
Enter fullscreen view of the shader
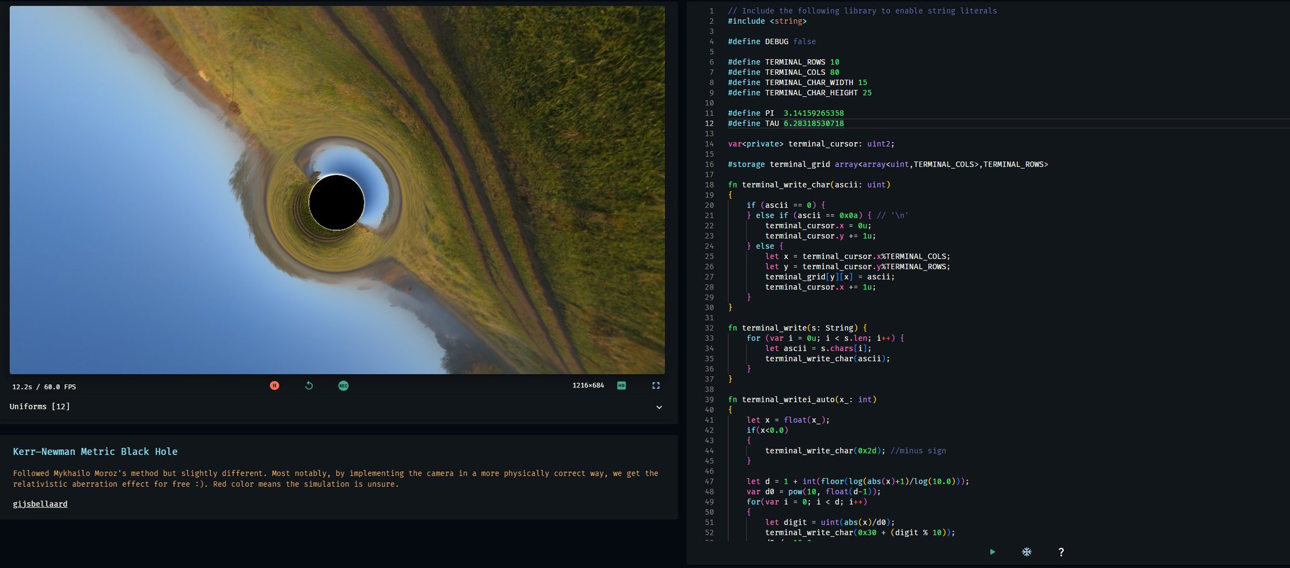click(x=656, y=386)
